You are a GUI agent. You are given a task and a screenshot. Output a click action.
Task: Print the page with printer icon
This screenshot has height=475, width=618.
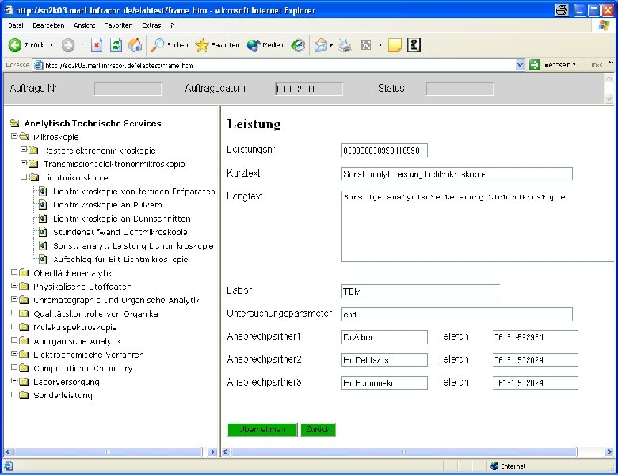[x=345, y=45]
